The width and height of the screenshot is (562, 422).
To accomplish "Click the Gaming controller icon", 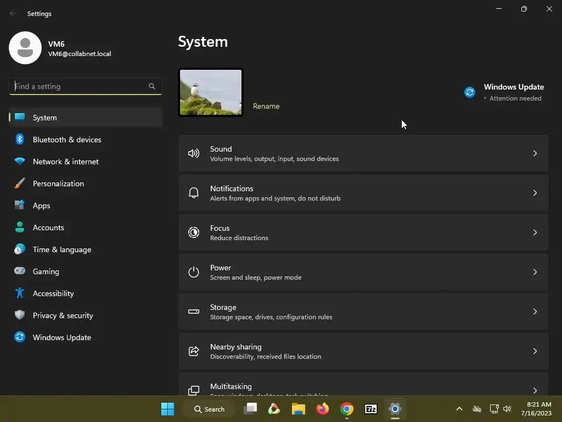I will click(20, 271).
